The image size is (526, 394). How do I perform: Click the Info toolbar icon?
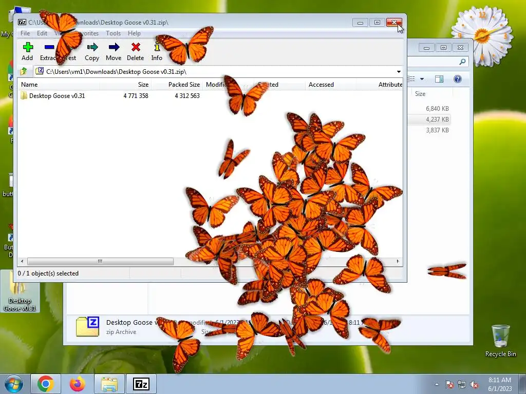coord(157,51)
